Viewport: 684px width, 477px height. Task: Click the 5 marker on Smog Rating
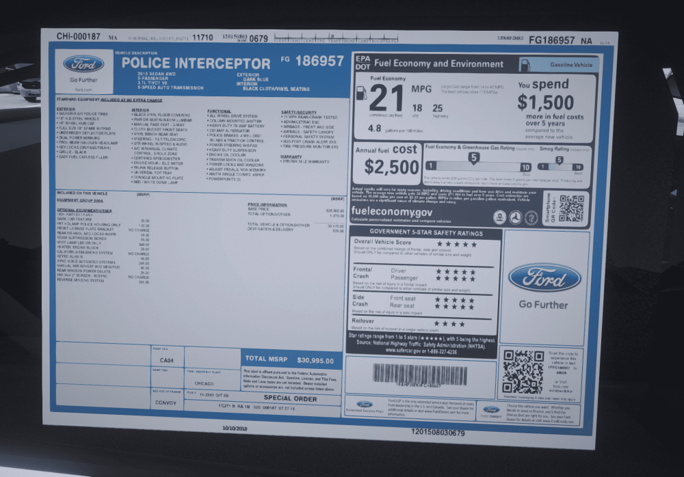click(x=560, y=160)
